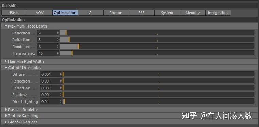Click the Transparency slider handle
259x127 pixels.
click(x=72, y=53)
